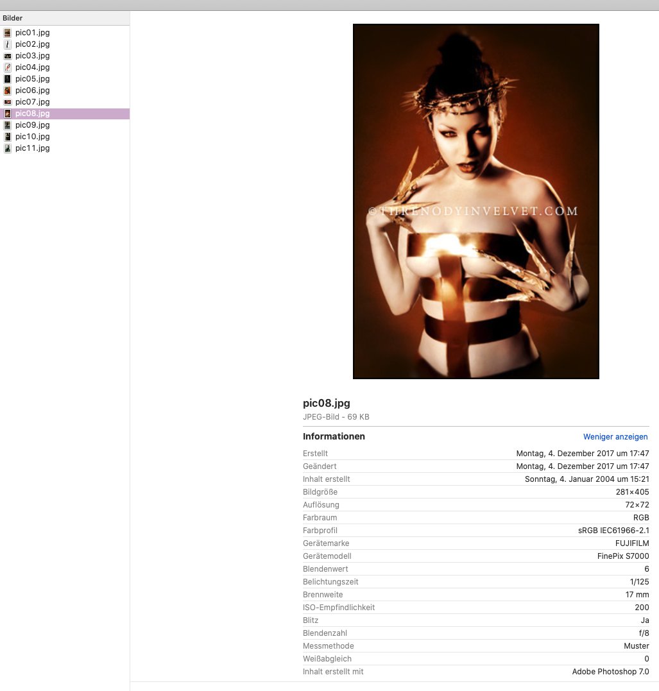Click Weniger anzeigen link
Viewport: 659px width, 691px height.
[615, 437]
